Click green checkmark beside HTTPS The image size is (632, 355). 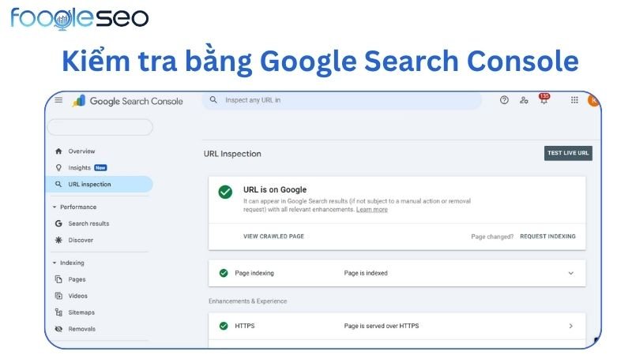click(x=224, y=326)
